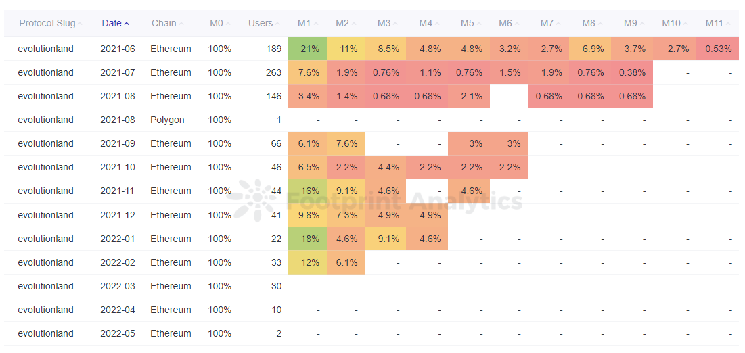The image size is (745, 353).
Task: Sort the table by Users column
Action: [x=265, y=23]
